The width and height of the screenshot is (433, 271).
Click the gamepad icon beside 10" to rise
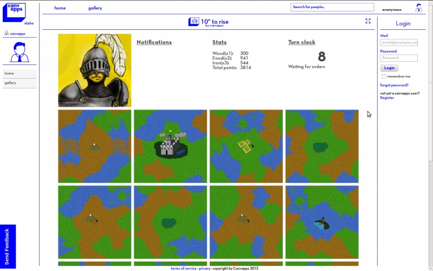point(194,22)
